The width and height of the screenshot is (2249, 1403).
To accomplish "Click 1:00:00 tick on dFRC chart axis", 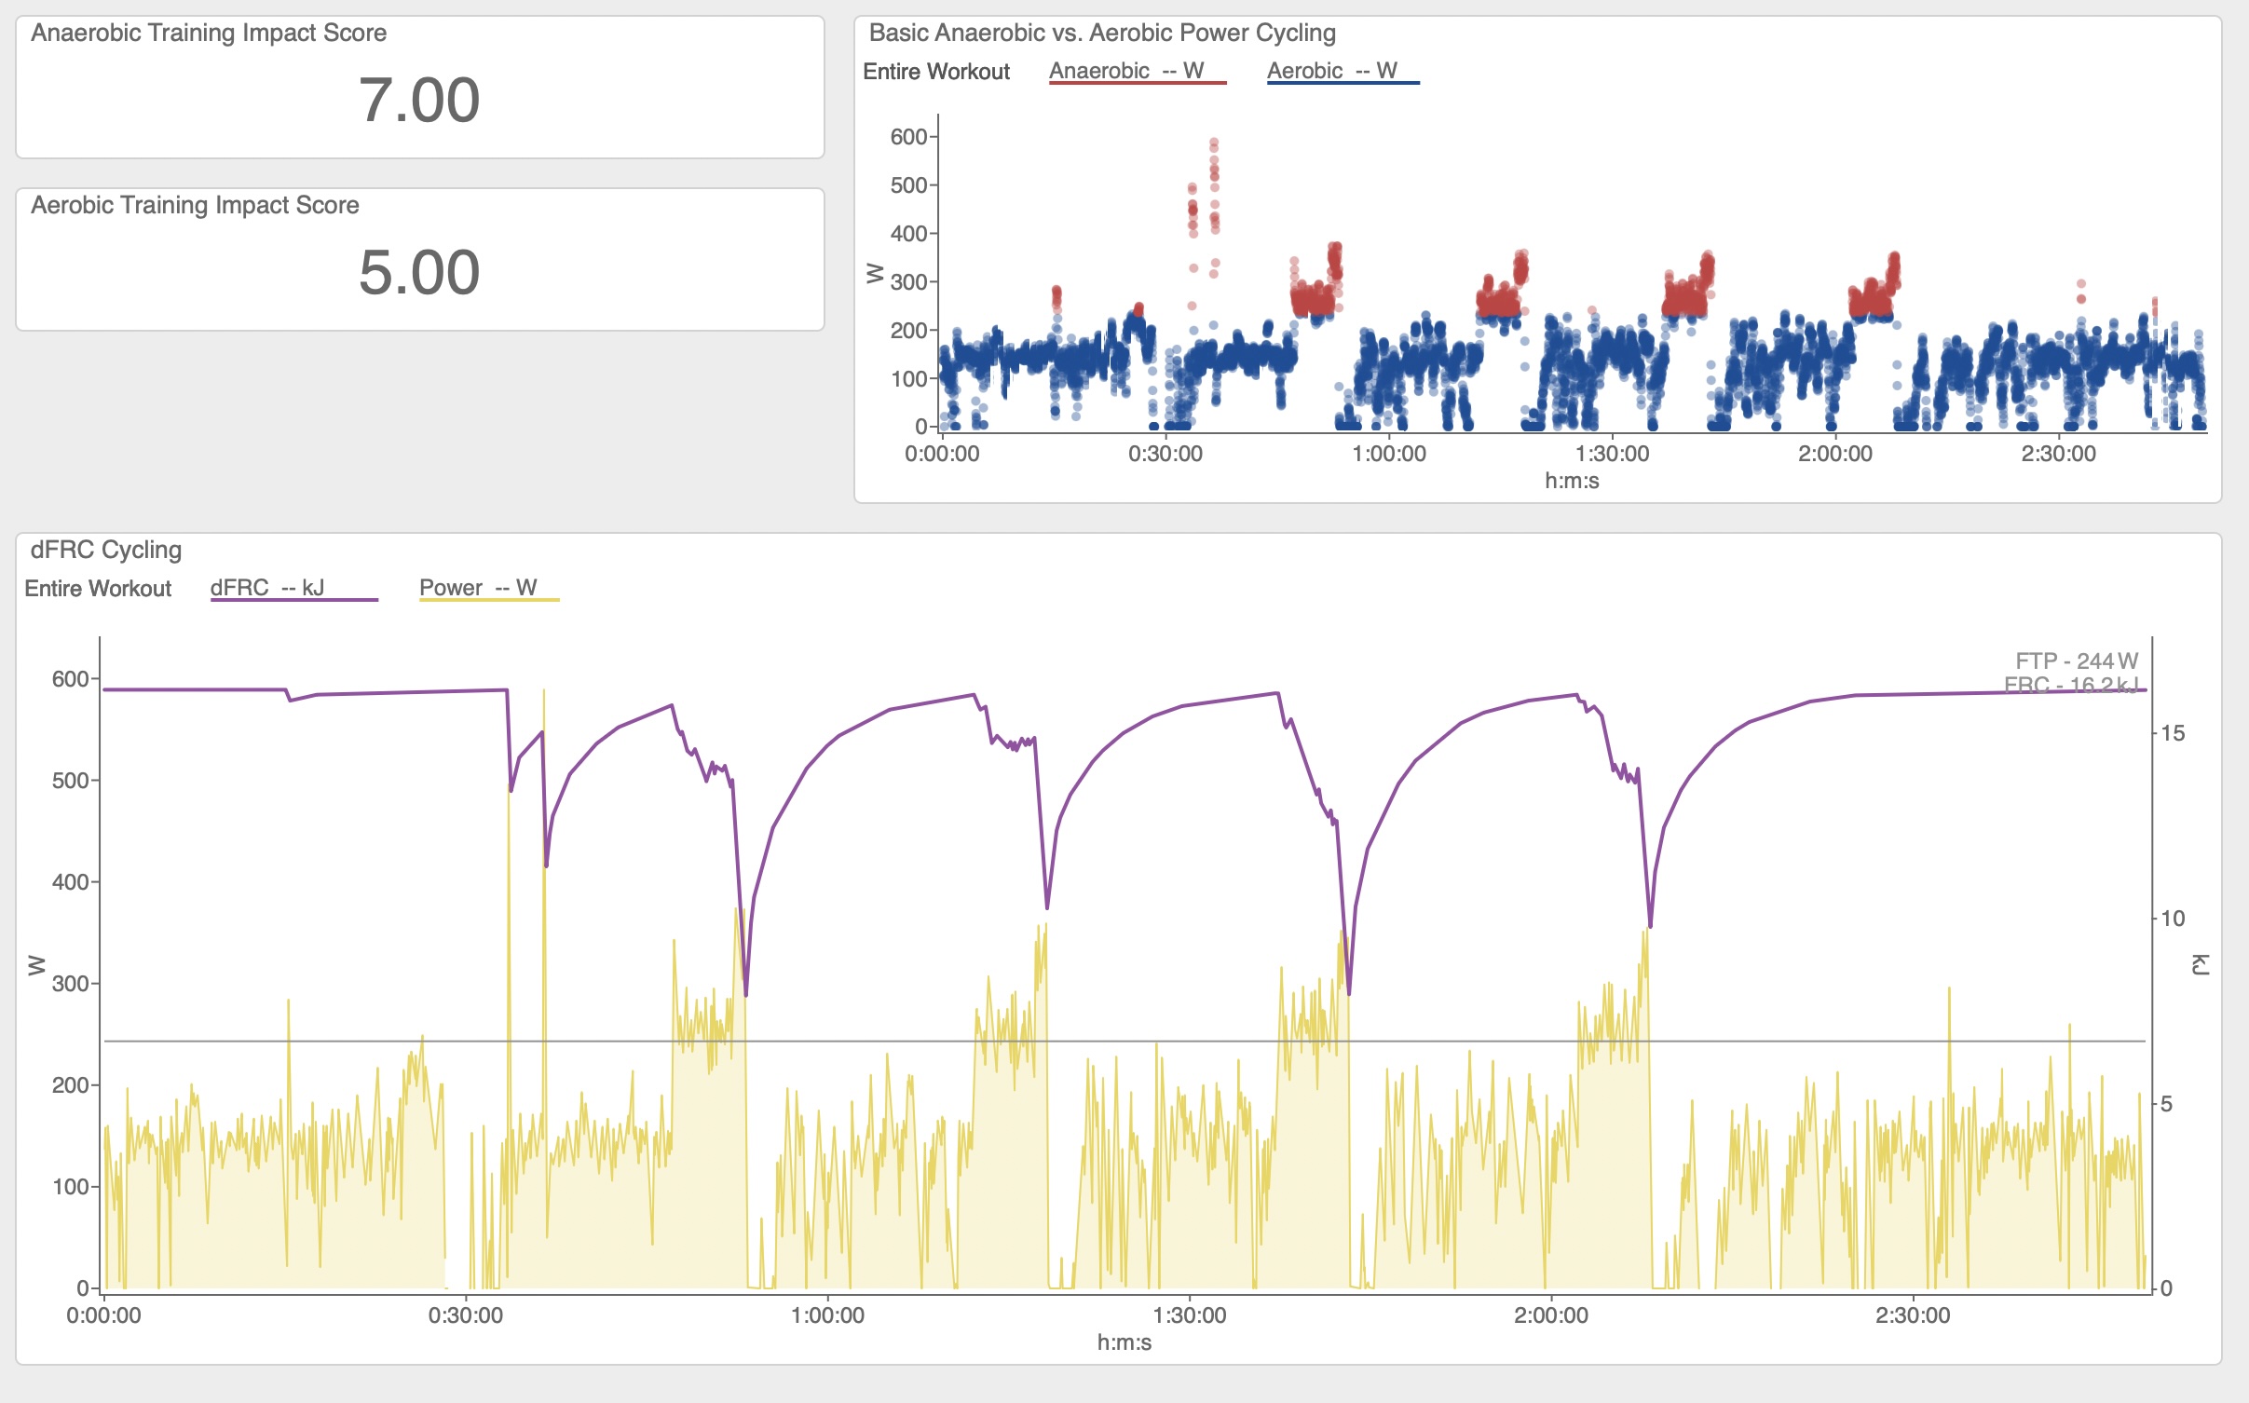I will pos(827,1315).
